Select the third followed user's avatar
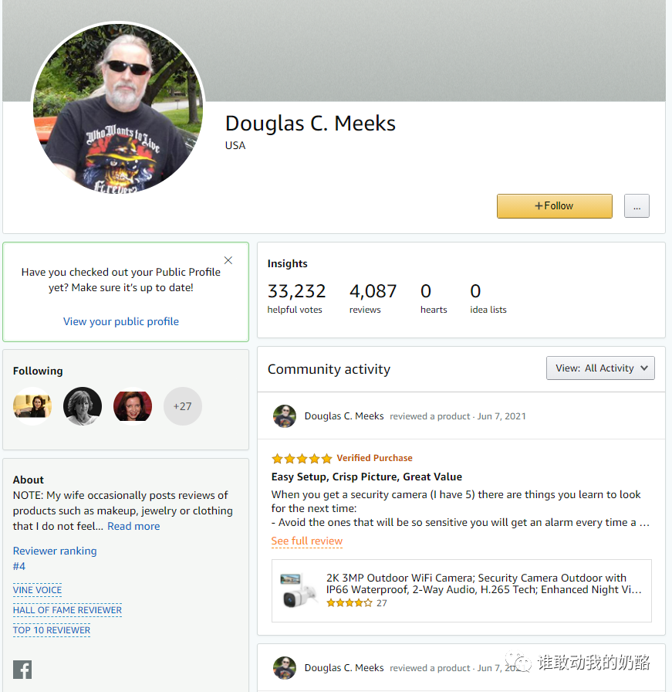This screenshot has width=672, height=692. pyautogui.click(x=133, y=406)
